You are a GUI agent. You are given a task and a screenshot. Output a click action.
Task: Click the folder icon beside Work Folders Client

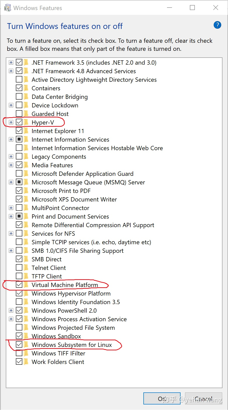[26, 362]
